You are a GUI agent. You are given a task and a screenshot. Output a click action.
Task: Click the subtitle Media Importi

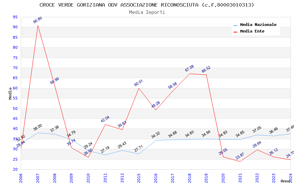click(147, 12)
